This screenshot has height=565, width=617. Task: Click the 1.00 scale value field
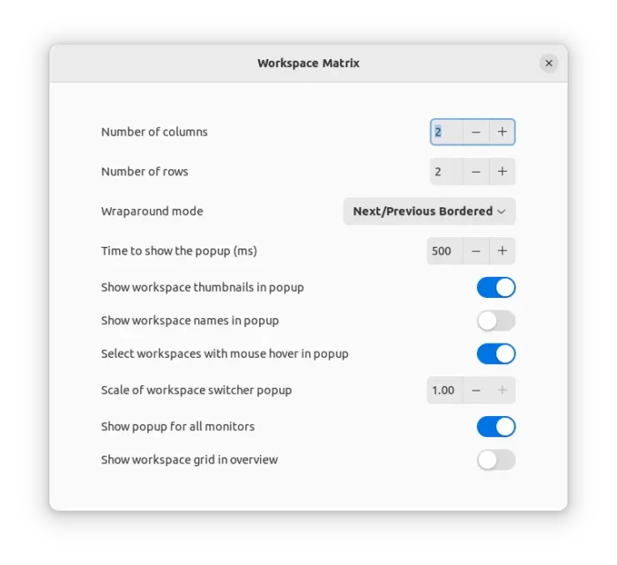[444, 390]
